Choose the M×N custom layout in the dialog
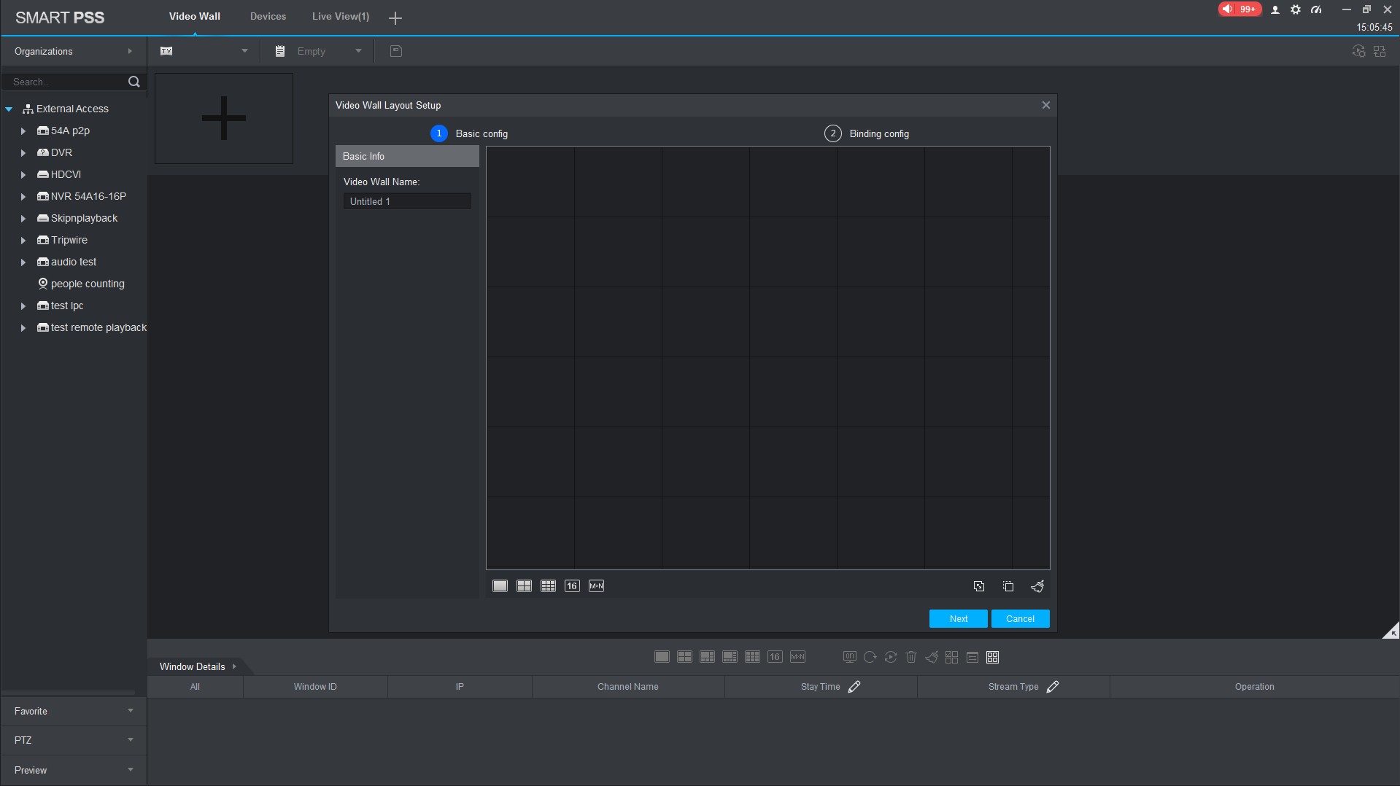This screenshot has width=1400, height=786. tap(596, 586)
